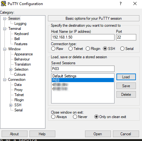
Task: Click the Save session button
Action: click(126, 86)
